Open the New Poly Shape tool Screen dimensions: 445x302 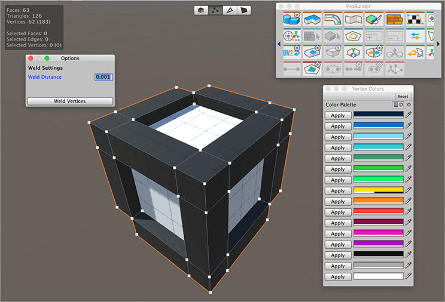312,20
